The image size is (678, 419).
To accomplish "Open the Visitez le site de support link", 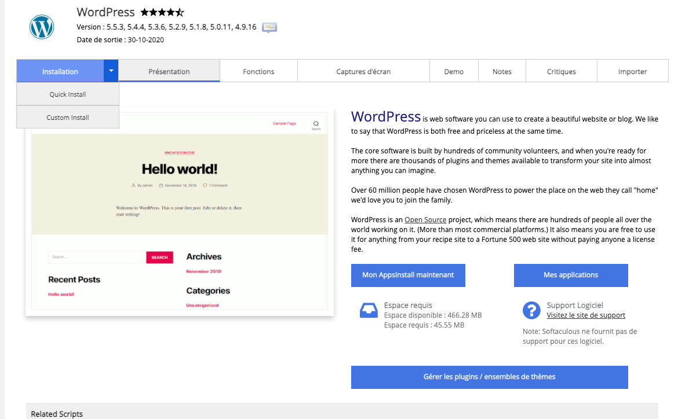I will (586, 315).
